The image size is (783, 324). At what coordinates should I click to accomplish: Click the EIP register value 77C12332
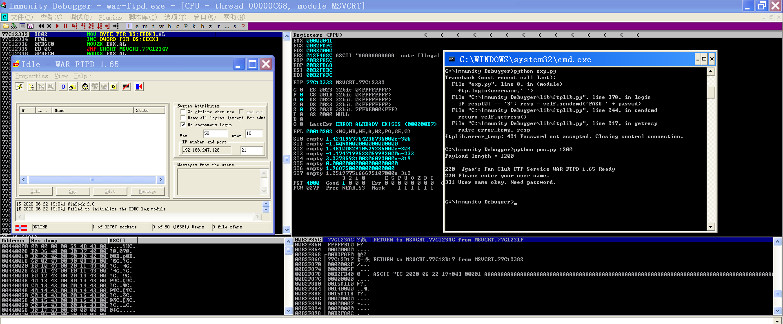[x=319, y=83]
